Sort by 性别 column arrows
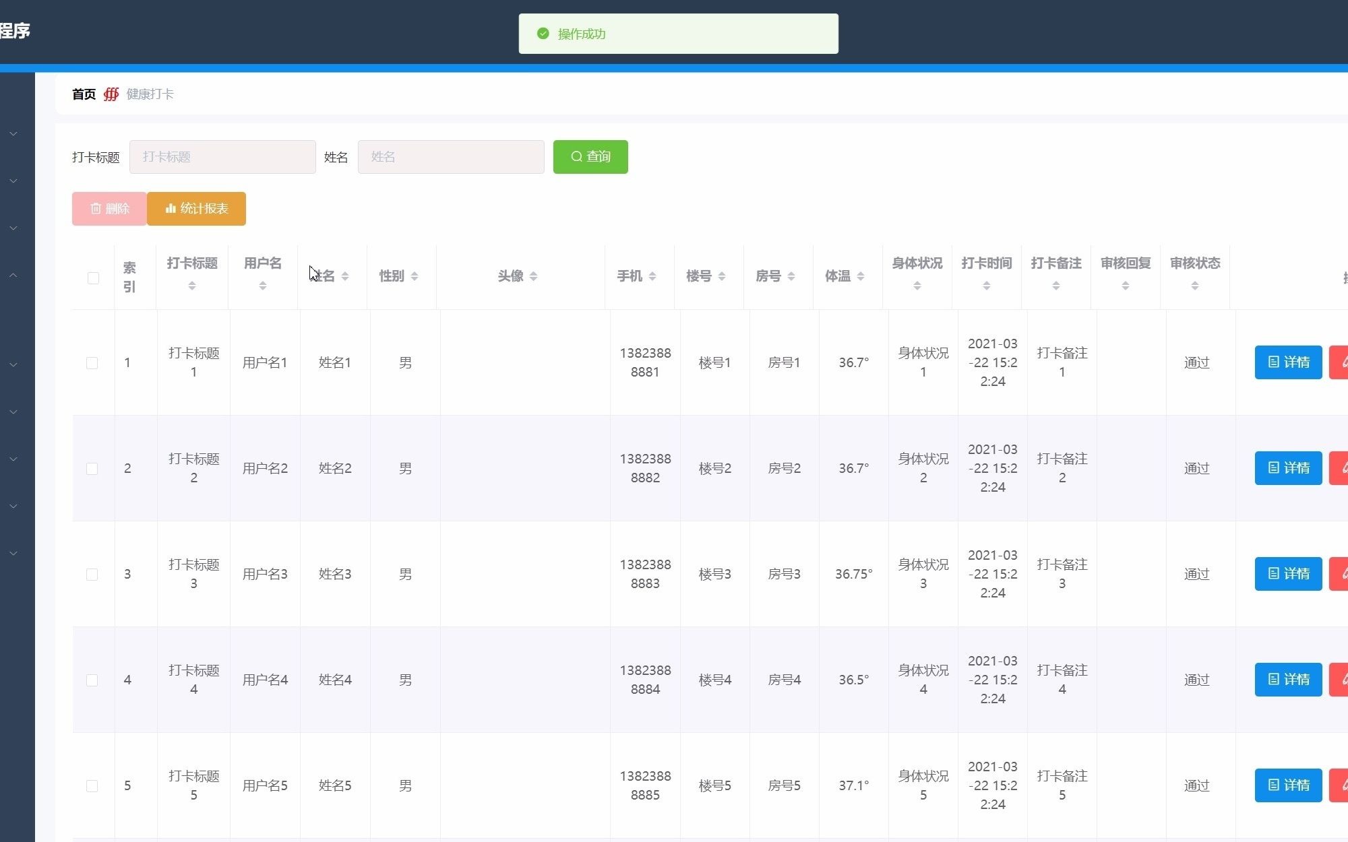This screenshot has height=842, width=1348. [x=414, y=276]
